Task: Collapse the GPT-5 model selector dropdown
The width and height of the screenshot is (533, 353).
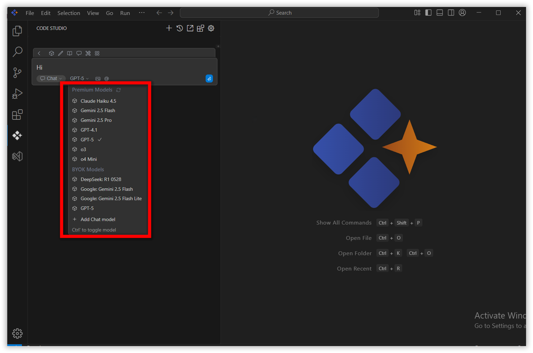Action: tap(79, 79)
